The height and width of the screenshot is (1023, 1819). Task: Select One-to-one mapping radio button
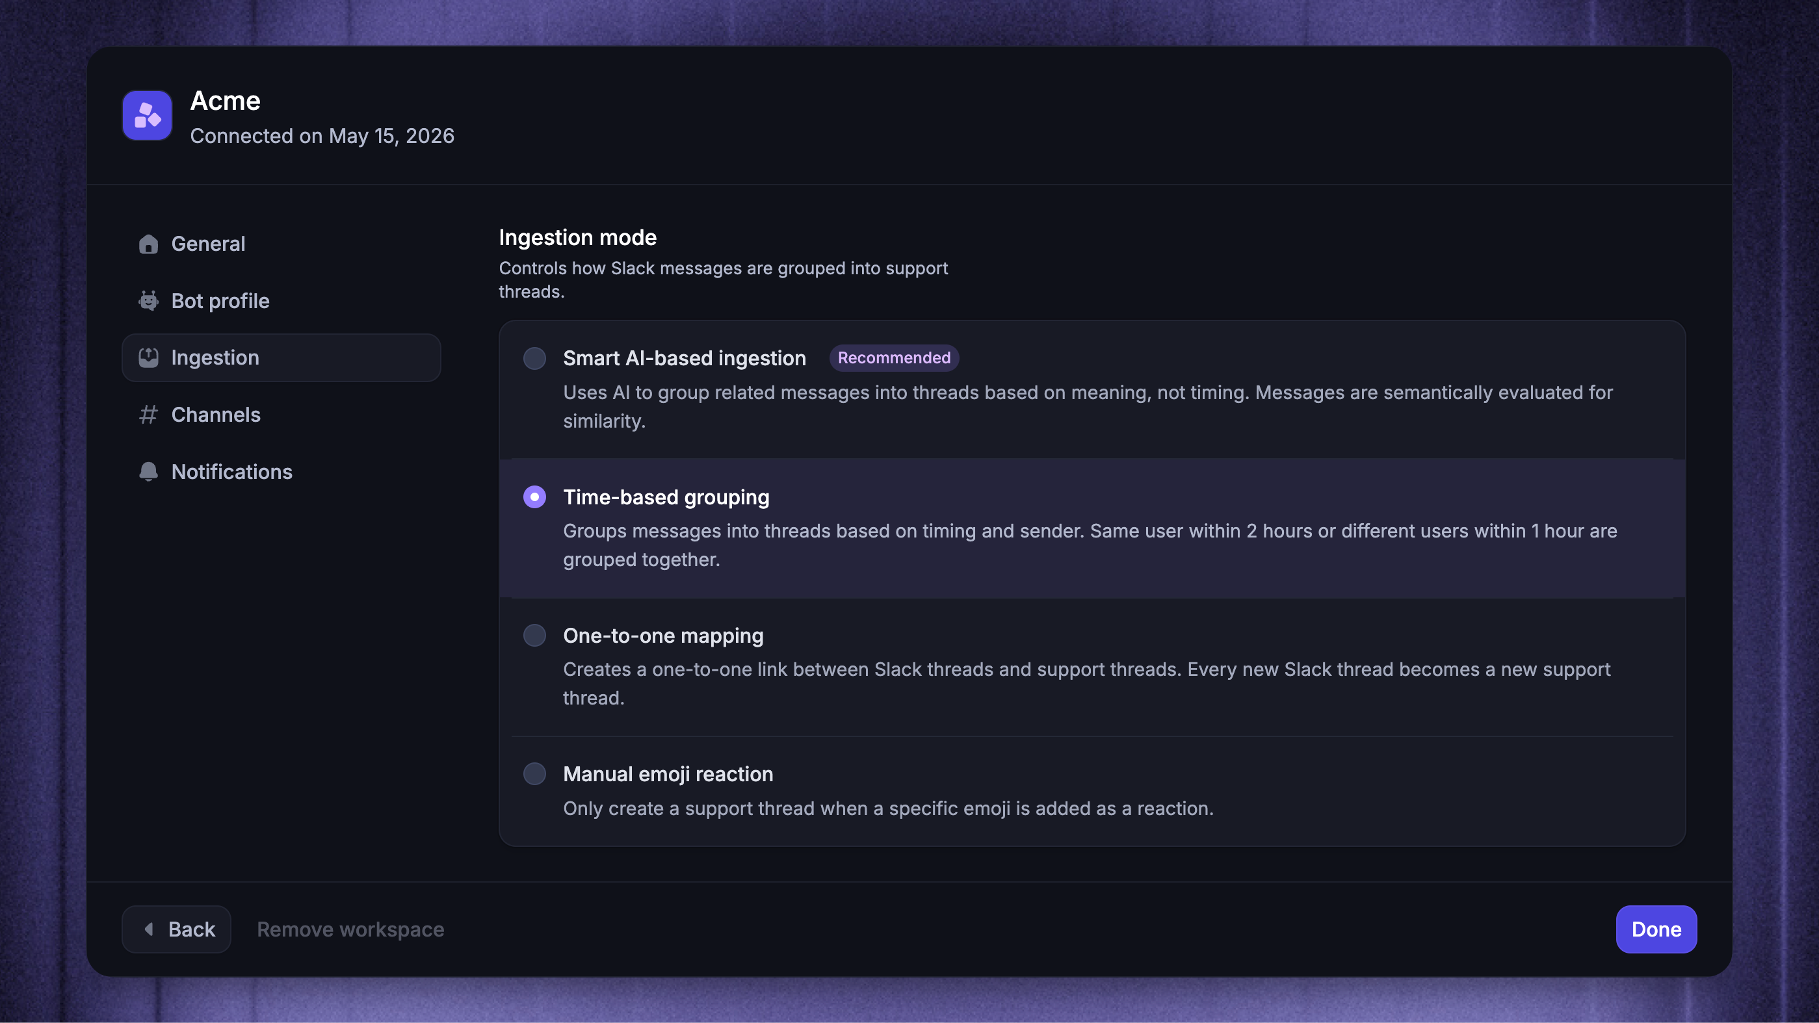pyautogui.click(x=534, y=636)
